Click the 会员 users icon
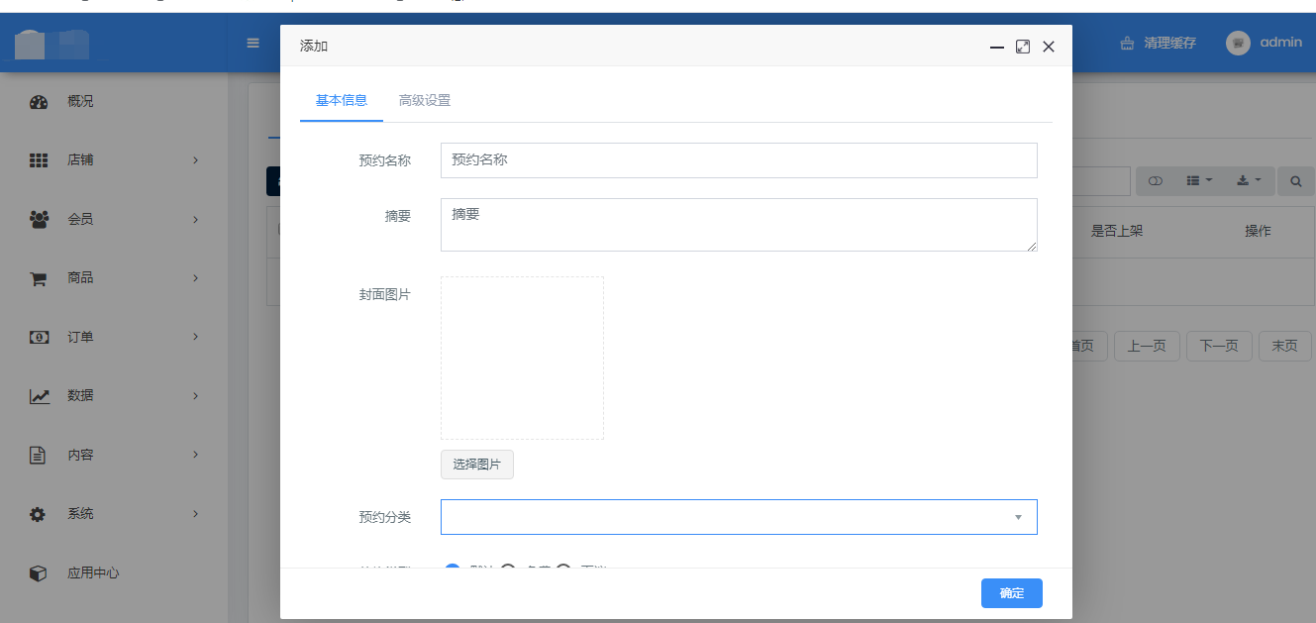Viewport: 1316px width, 623px height. tap(39, 220)
